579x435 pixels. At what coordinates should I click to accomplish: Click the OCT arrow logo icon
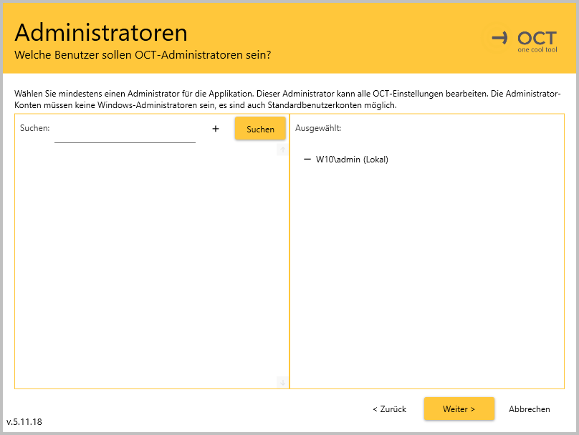499,37
